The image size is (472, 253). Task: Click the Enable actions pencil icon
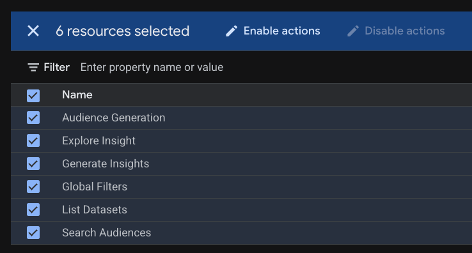231,31
